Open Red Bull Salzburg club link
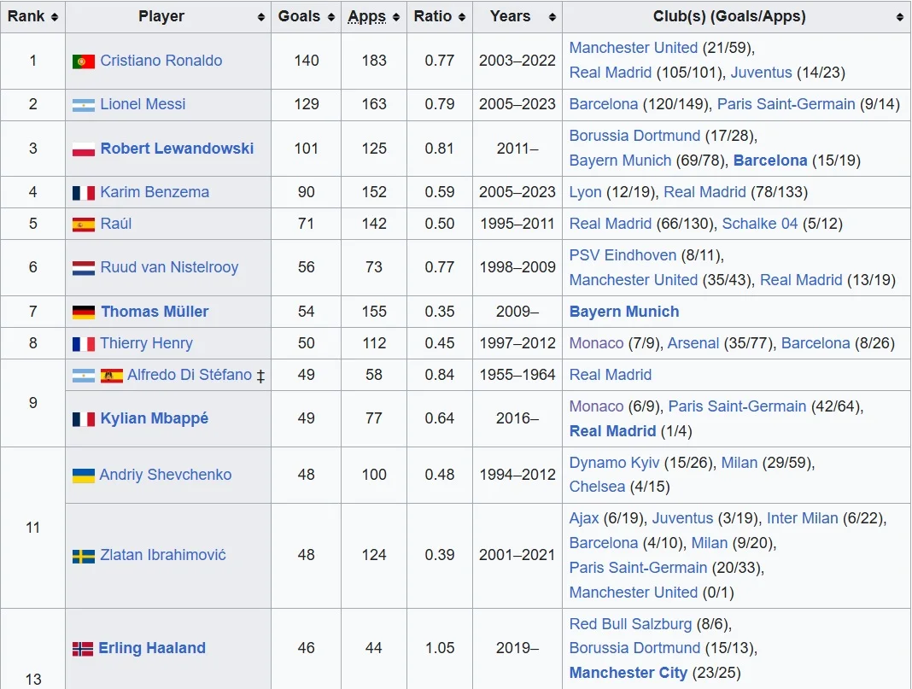Screen dimensions: 912x689 click(x=632, y=623)
